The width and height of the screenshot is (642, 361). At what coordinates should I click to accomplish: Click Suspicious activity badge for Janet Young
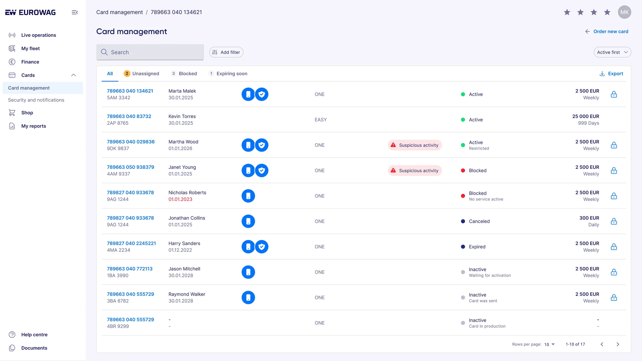pyautogui.click(x=415, y=170)
